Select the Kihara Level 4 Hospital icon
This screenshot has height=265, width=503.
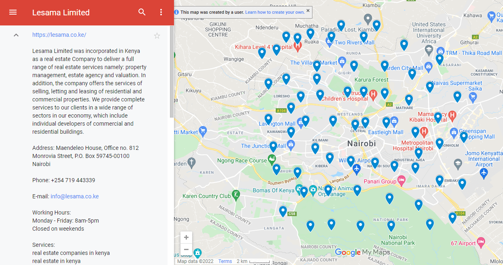pos(298,46)
